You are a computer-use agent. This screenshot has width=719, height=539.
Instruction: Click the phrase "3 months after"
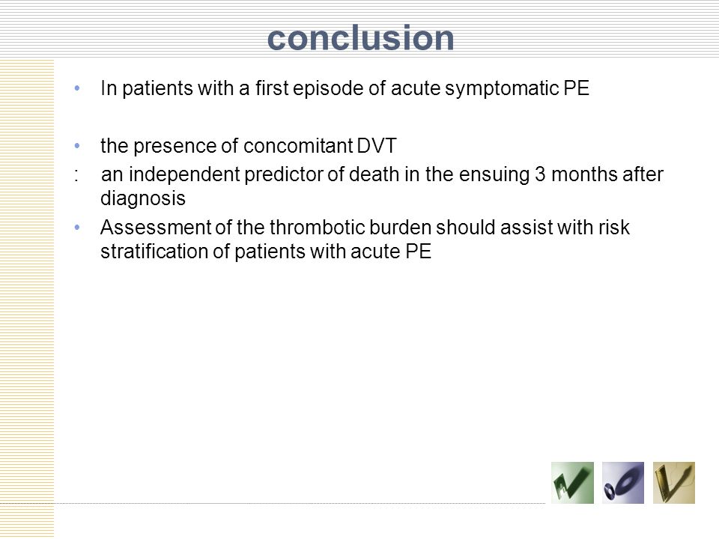[599, 174]
